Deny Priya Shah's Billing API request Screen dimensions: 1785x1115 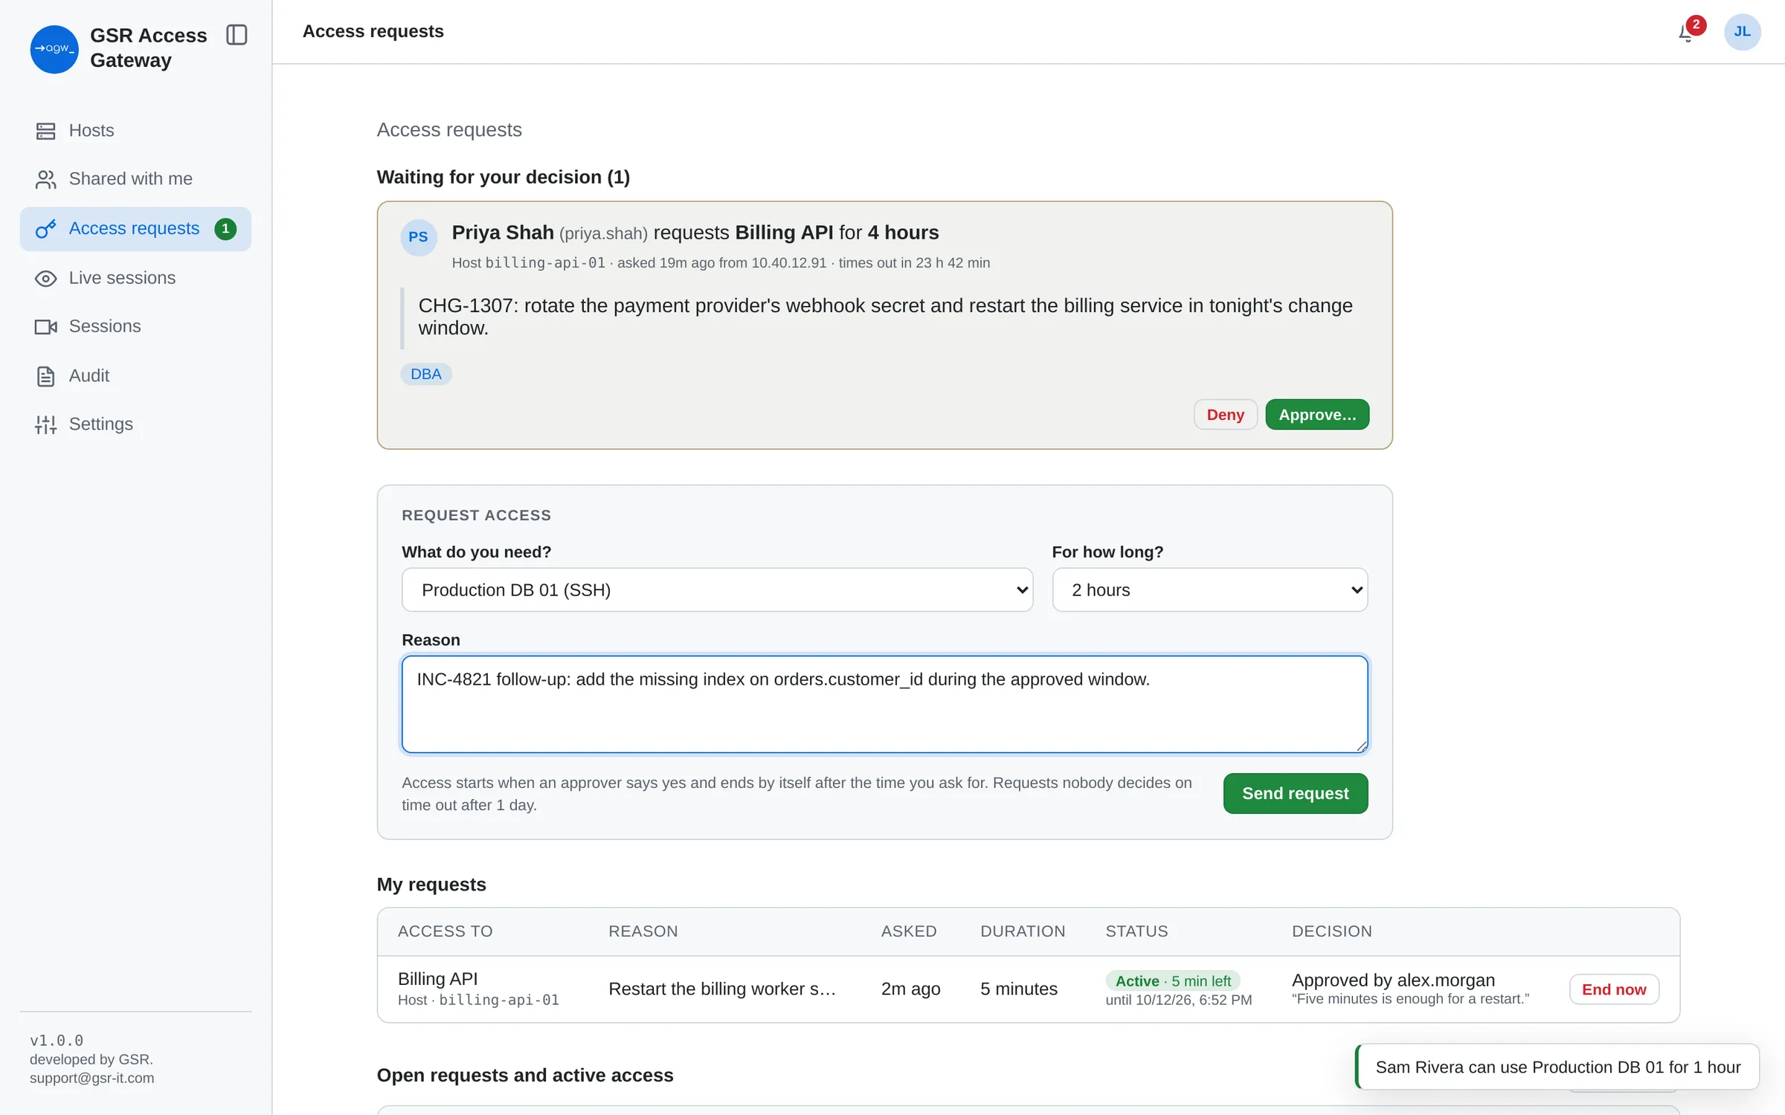1225,415
